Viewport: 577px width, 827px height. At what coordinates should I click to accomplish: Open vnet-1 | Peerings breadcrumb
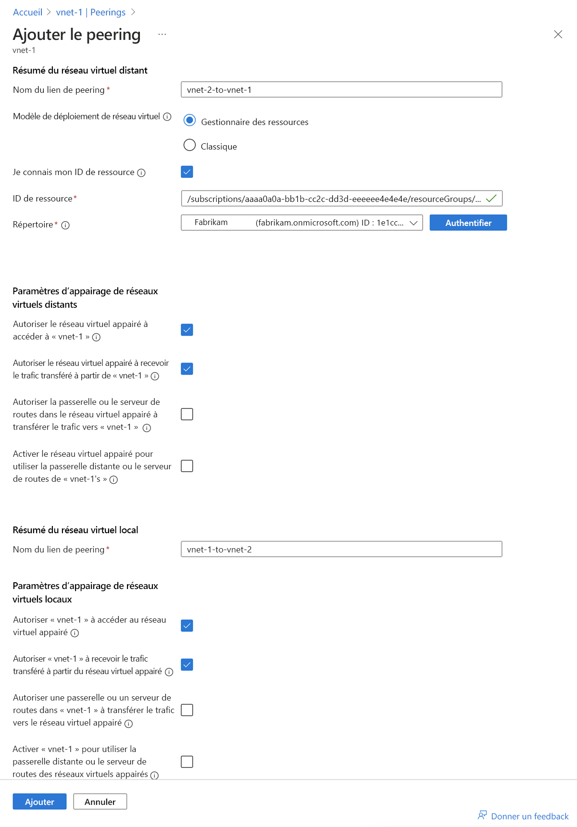pos(90,12)
